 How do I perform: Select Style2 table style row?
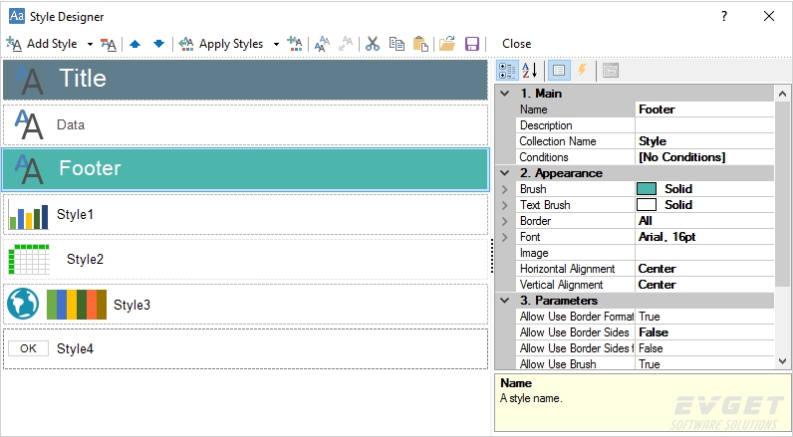tap(245, 259)
